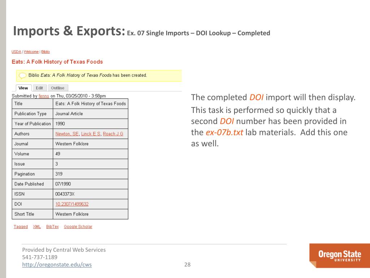Screen dimensions: 370x278
Task: Click the 'Publication Type' label cell
Action: tap(33, 114)
